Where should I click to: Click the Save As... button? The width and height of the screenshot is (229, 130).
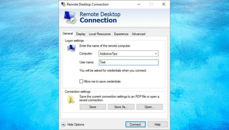click(x=121, y=107)
